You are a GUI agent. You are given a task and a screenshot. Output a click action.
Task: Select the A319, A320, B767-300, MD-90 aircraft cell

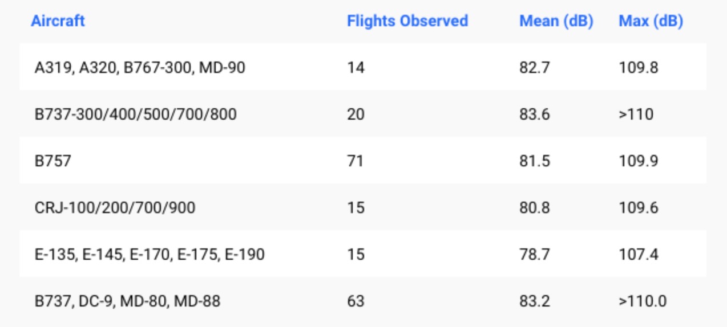coord(140,68)
